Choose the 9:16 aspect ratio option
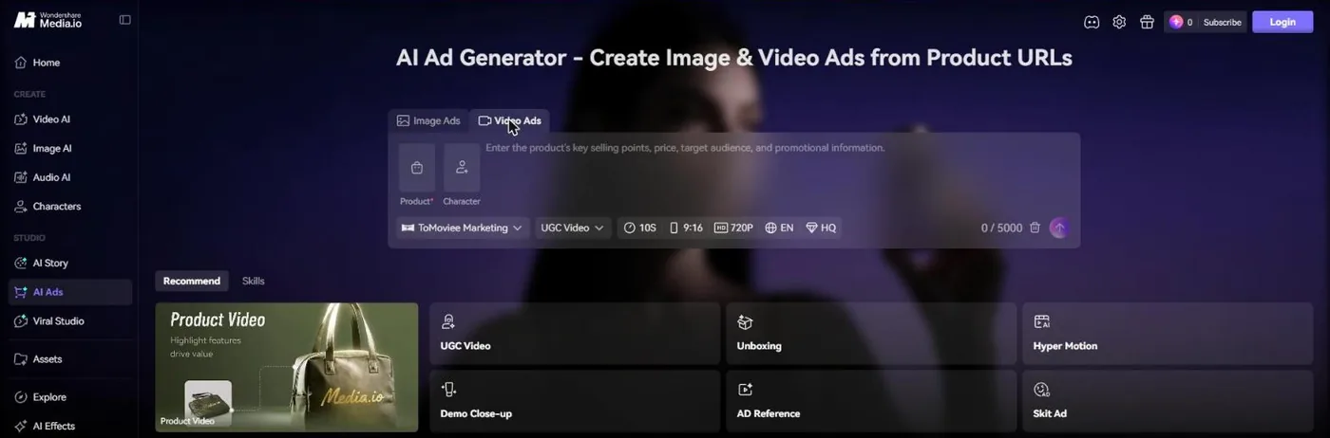Image resolution: width=1330 pixels, height=438 pixels. click(686, 228)
